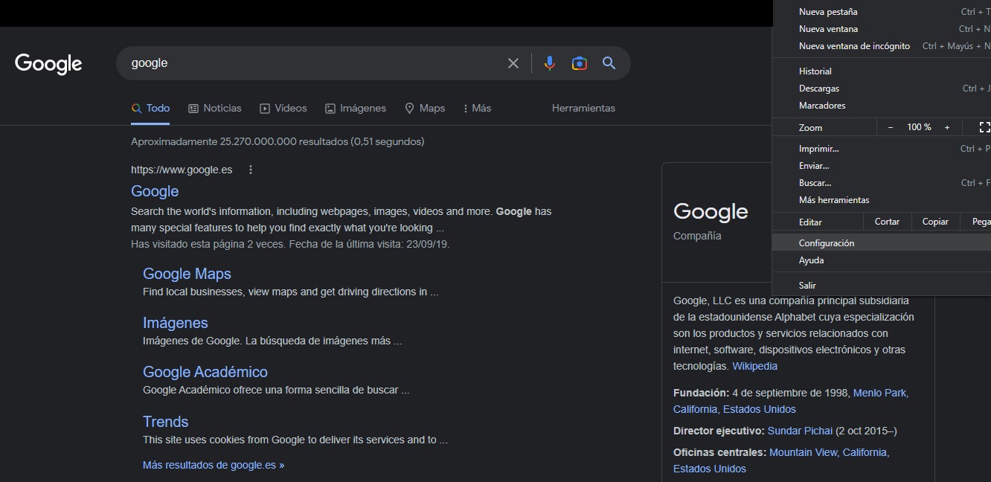This screenshot has height=482, width=991.
Task: Click Copiar in the Editar row
Action: pyautogui.click(x=935, y=222)
